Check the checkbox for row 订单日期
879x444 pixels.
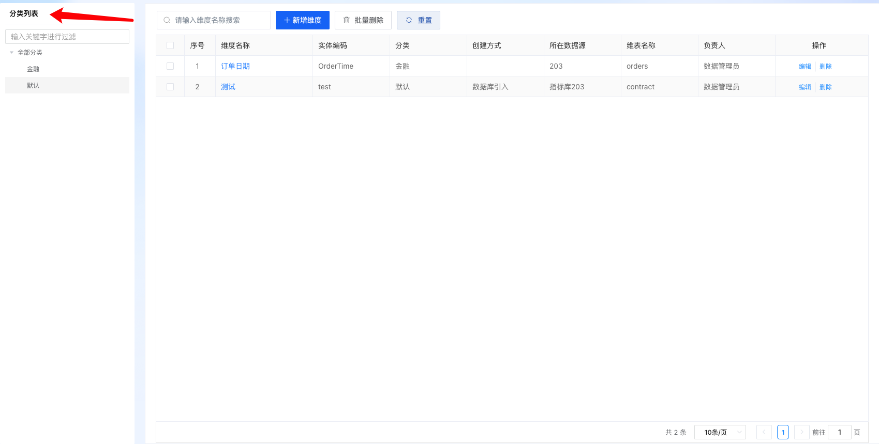(x=170, y=66)
